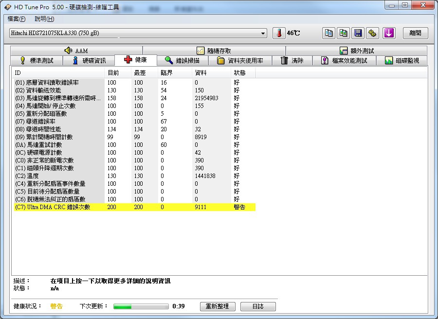Click the thermometer temperature icon
438x319 pixels.
point(279,33)
